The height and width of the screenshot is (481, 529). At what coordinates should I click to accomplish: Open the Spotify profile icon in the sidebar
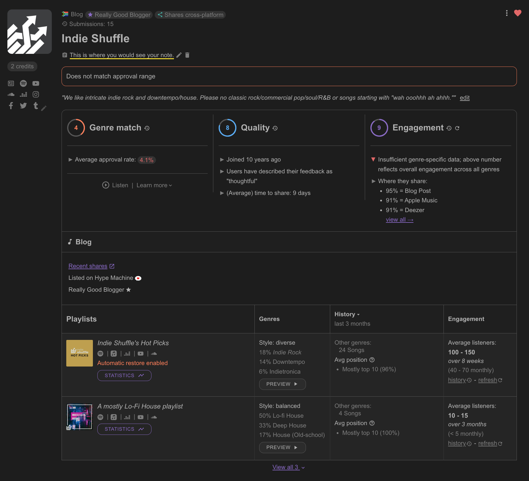[x=23, y=83]
